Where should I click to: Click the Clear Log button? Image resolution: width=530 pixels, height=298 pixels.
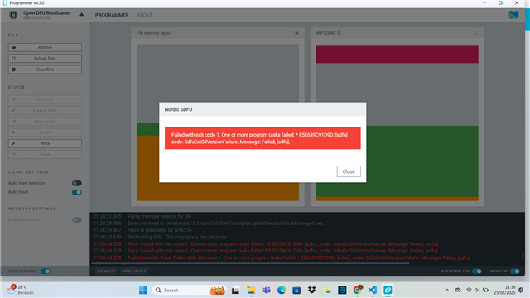(106, 271)
